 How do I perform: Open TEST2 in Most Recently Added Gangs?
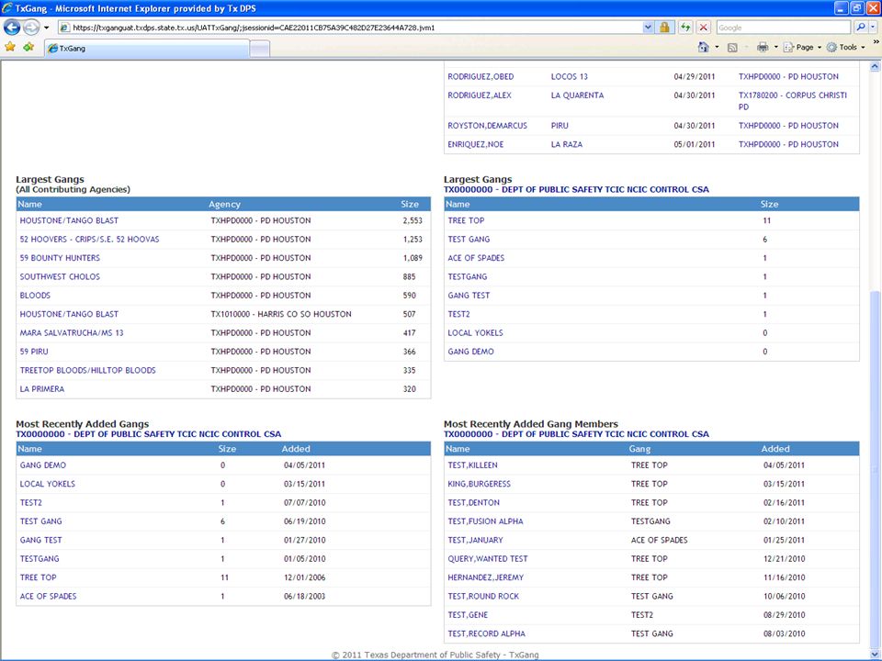(31, 502)
